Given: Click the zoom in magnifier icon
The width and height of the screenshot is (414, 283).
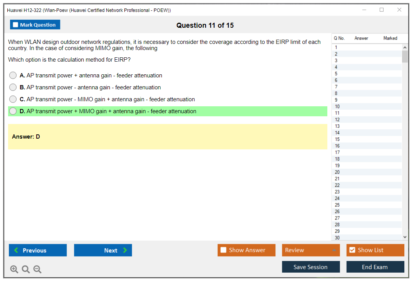Looking at the screenshot, I should (14, 270).
